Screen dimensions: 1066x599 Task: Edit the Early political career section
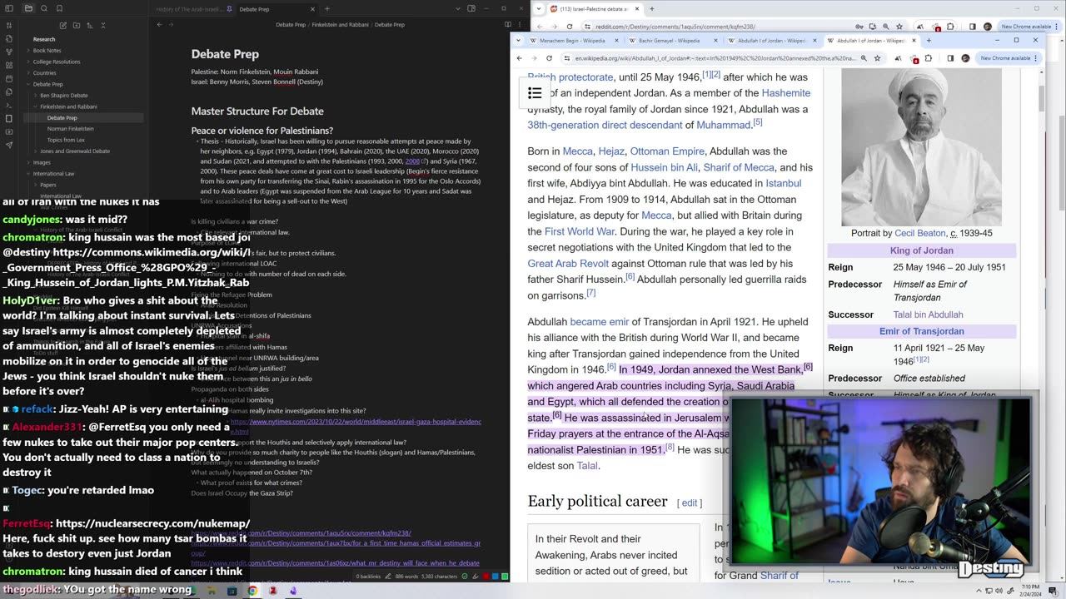[690, 503]
